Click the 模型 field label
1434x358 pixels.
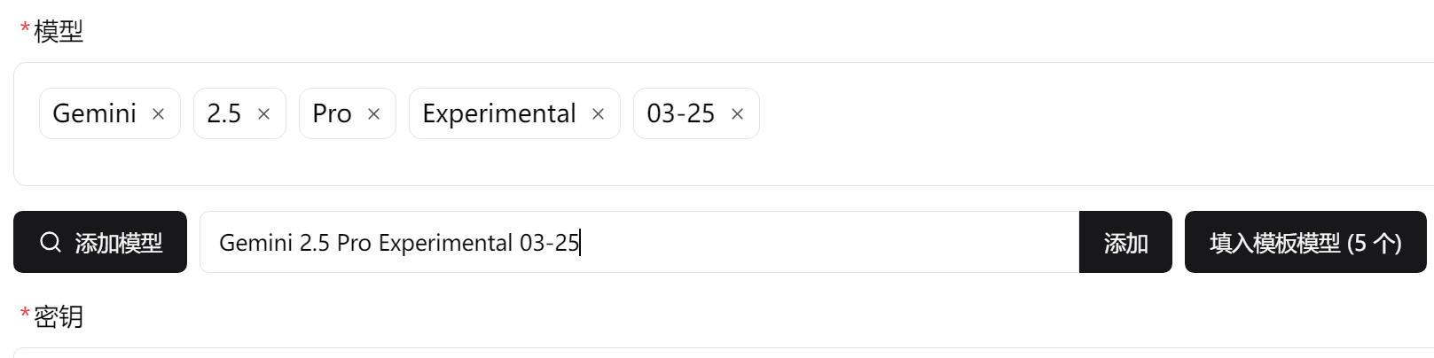[x=59, y=32]
